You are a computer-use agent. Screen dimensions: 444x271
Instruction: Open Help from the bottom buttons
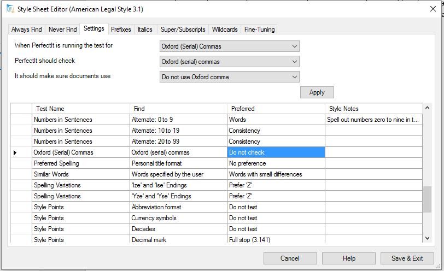(x=348, y=258)
